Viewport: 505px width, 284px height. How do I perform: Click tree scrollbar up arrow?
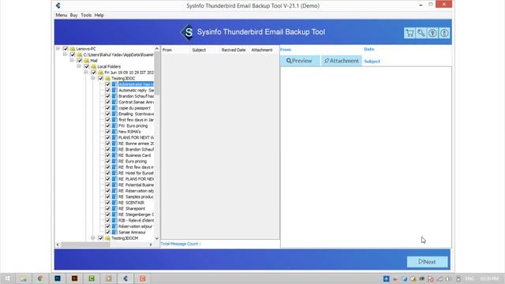click(x=157, y=49)
